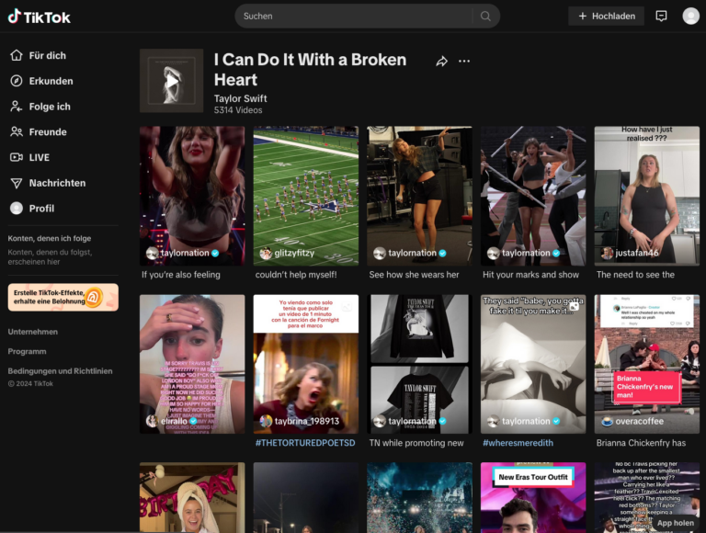Click the LIVE camera icon
Image resolution: width=706 pixels, height=533 pixels.
pyautogui.click(x=17, y=157)
